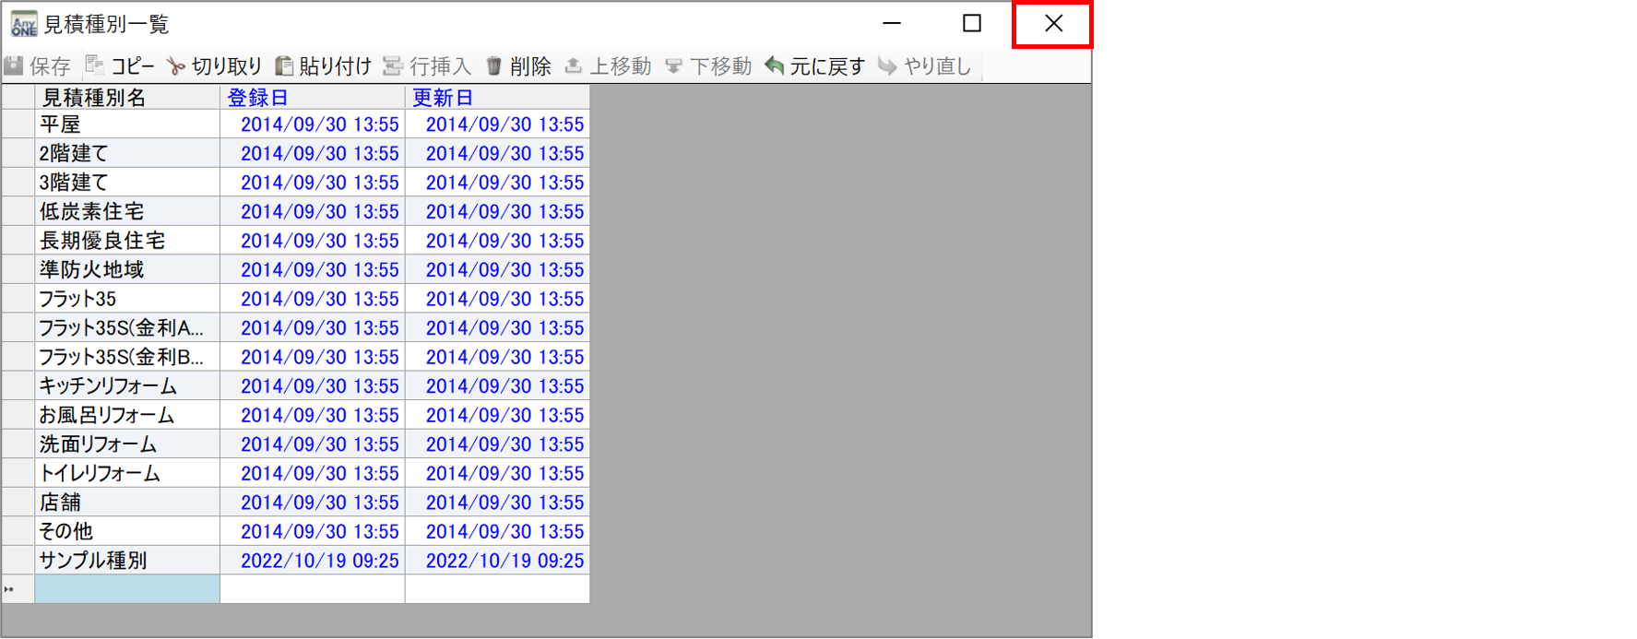
Task: Select the 低炭素住宅 cell
Action: click(x=126, y=212)
